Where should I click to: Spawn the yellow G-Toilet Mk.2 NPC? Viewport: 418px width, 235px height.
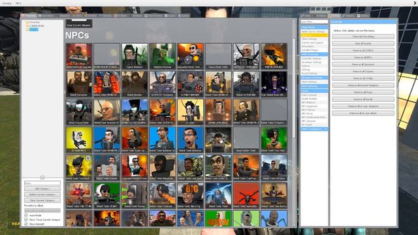pos(79,140)
